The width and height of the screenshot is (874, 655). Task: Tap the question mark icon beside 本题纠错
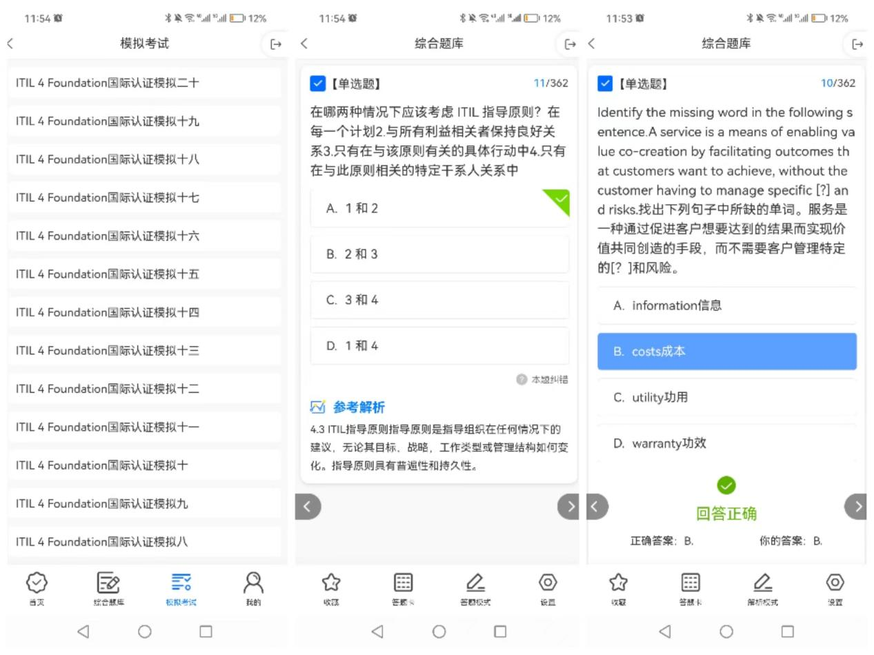(522, 379)
